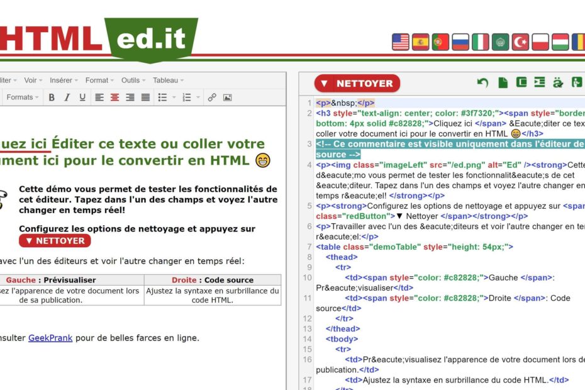Switch language with the US flag
585x390 pixels.
click(x=400, y=42)
